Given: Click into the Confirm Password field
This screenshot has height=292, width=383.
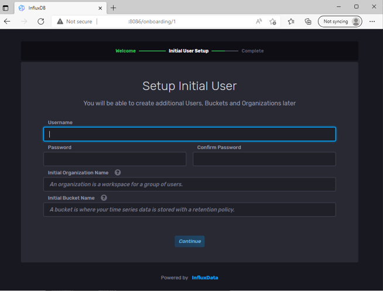Looking at the screenshot, I should pyautogui.click(x=264, y=159).
